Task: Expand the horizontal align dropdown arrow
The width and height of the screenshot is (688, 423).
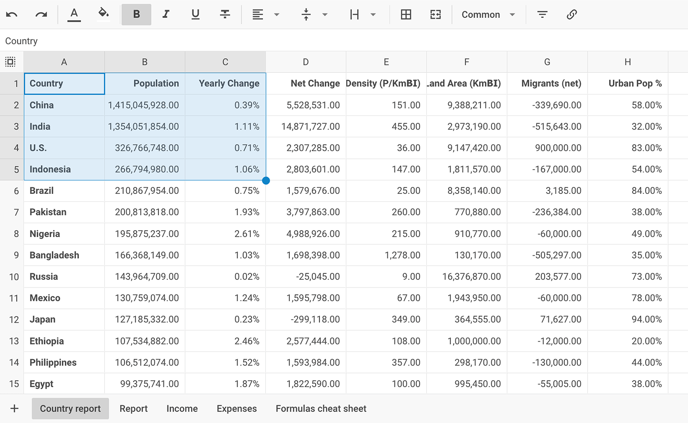Action: click(x=277, y=15)
